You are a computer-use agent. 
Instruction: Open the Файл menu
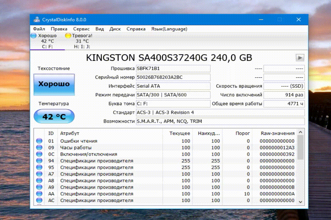[39, 29]
